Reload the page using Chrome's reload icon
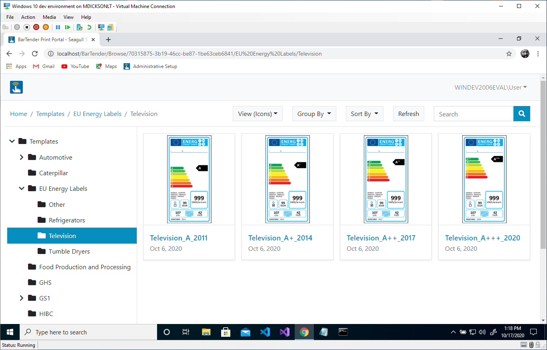547x350 pixels. (x=35, y=54)
